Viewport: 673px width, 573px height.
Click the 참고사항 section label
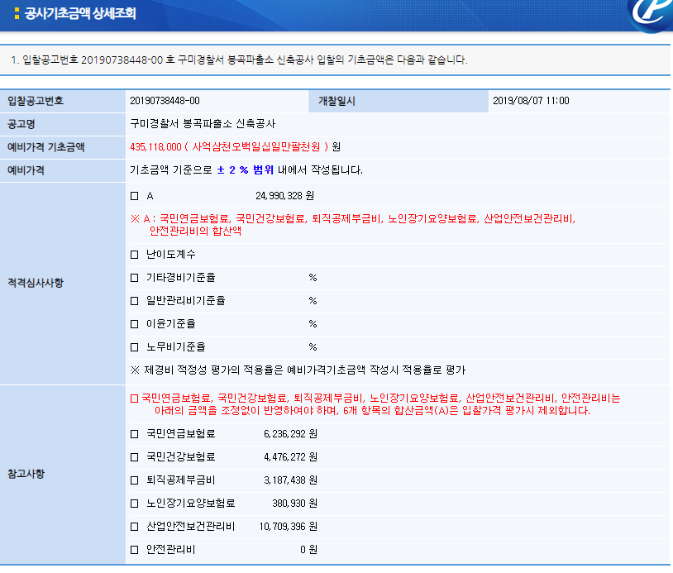click(26, 474)
